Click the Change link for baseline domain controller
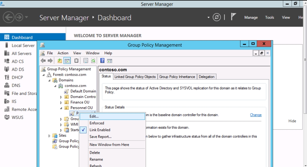Screen dimensions: 307x167 coord(256,115)
